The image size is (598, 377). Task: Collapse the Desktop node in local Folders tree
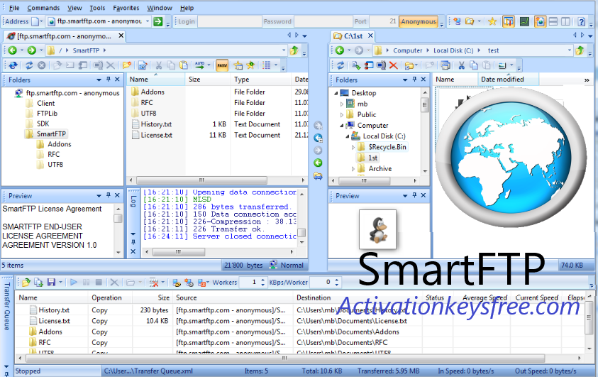(336, 93)
